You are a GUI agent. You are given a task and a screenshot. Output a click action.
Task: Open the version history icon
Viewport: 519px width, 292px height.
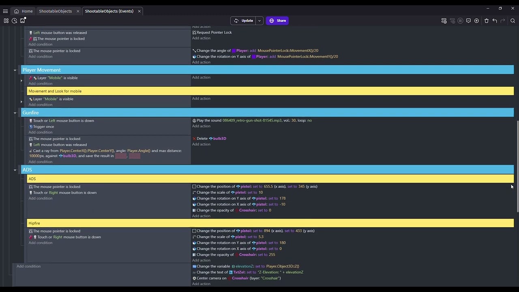click(15, 21)
